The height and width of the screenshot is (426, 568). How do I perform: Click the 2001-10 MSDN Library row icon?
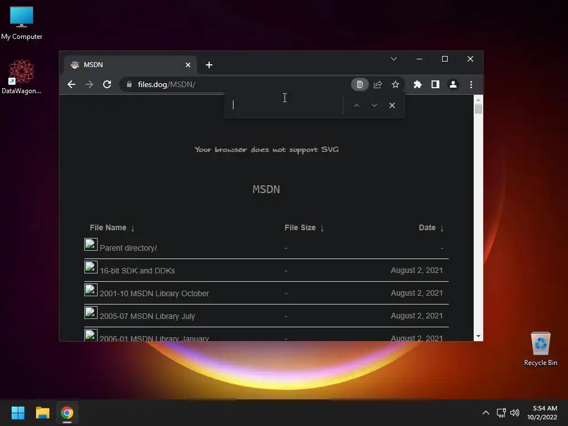(x=91, y=290)
